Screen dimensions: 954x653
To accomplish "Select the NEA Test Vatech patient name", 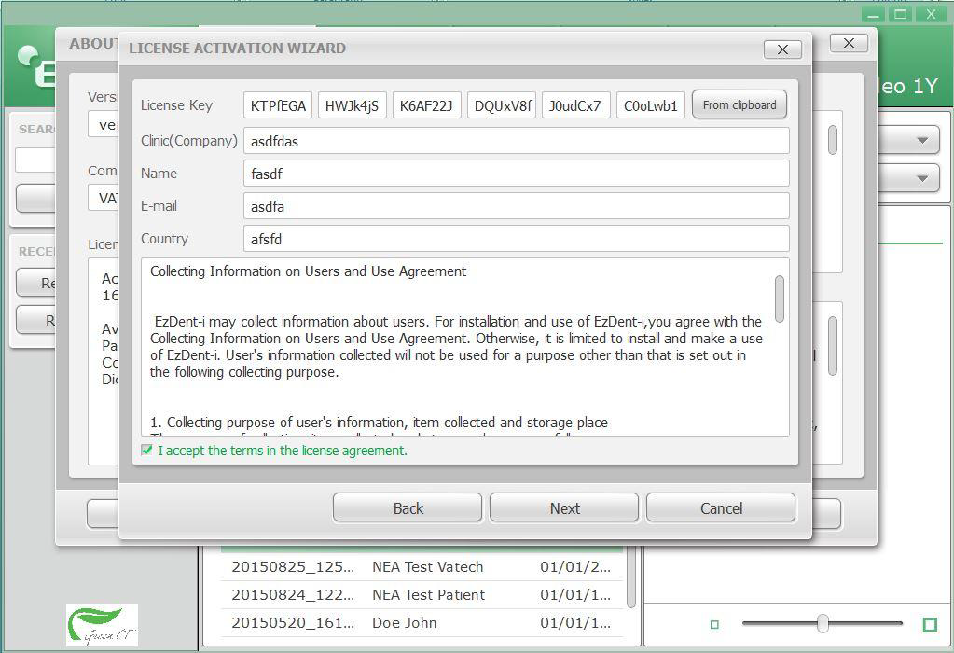I will (x=428, y=566).
